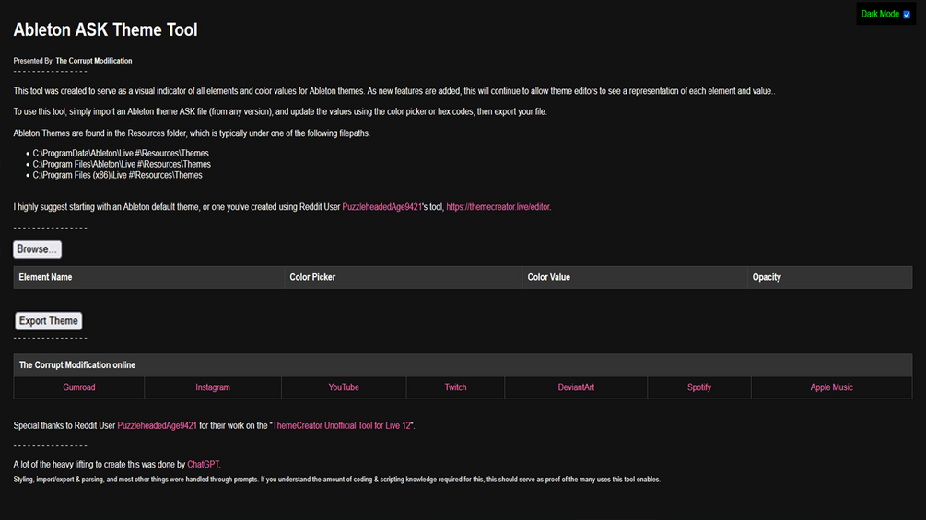The image size is (926, 520).
Task: Click the Opacity column header
Action: [767, 277]
